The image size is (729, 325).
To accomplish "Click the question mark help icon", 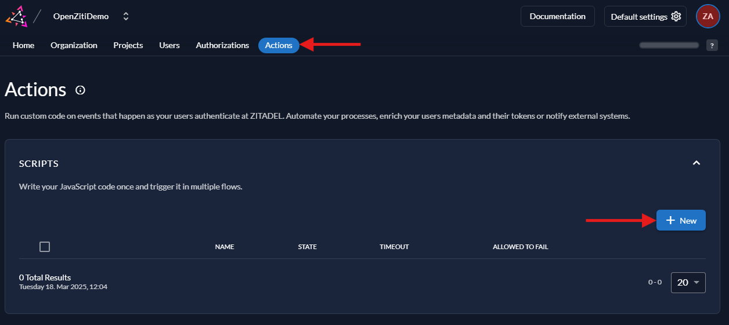I will point(712,45).
